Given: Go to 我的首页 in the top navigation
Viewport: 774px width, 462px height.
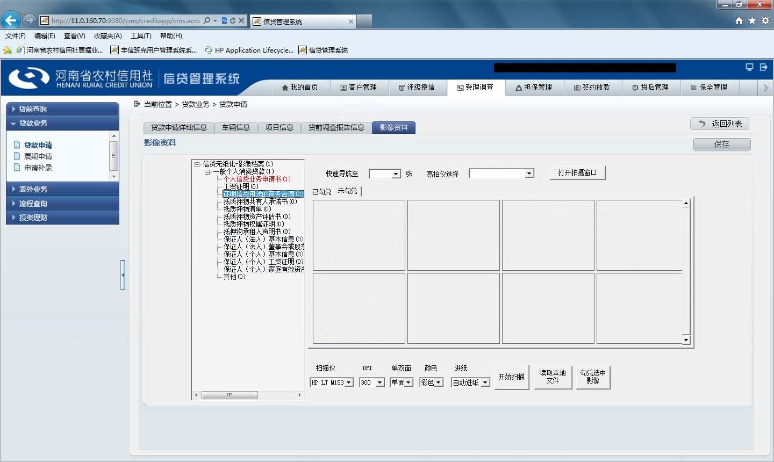Looking at the screenshot, I should [300, 87].
